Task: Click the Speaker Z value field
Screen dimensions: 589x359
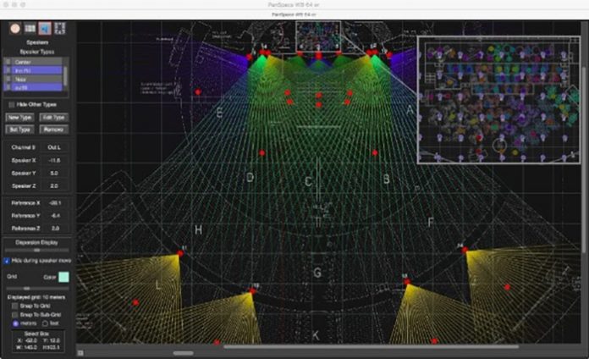Action: 54,186
